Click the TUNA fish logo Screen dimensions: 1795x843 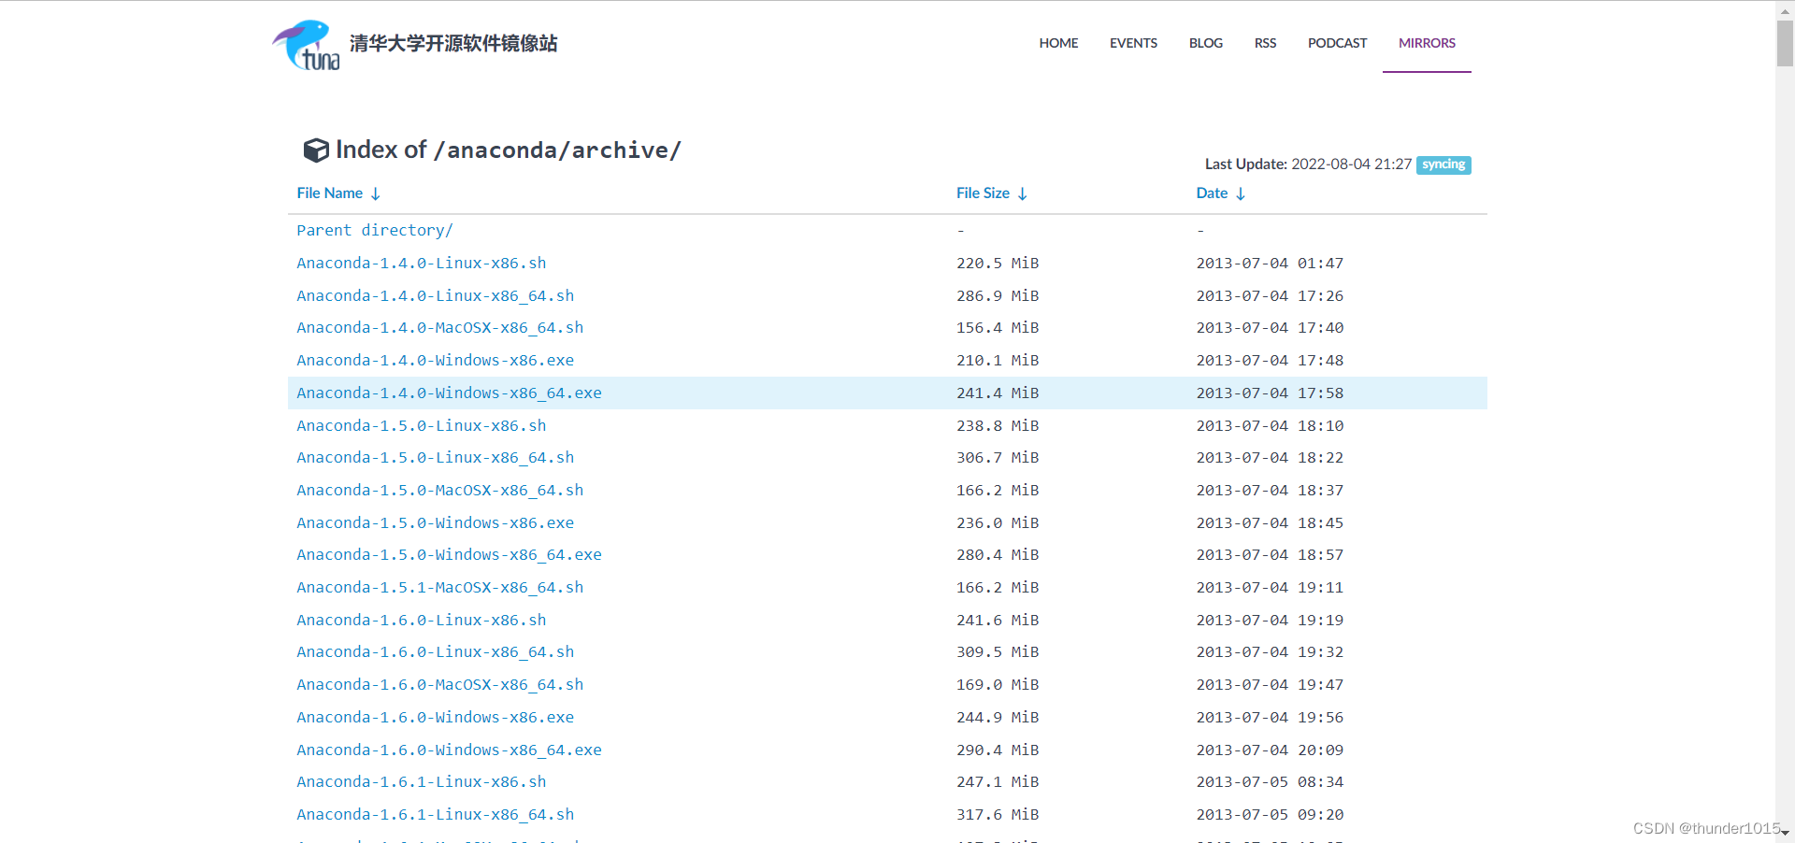tap(306, 45)
